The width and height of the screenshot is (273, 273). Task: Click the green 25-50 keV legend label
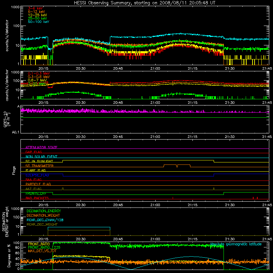pos(38,18)
